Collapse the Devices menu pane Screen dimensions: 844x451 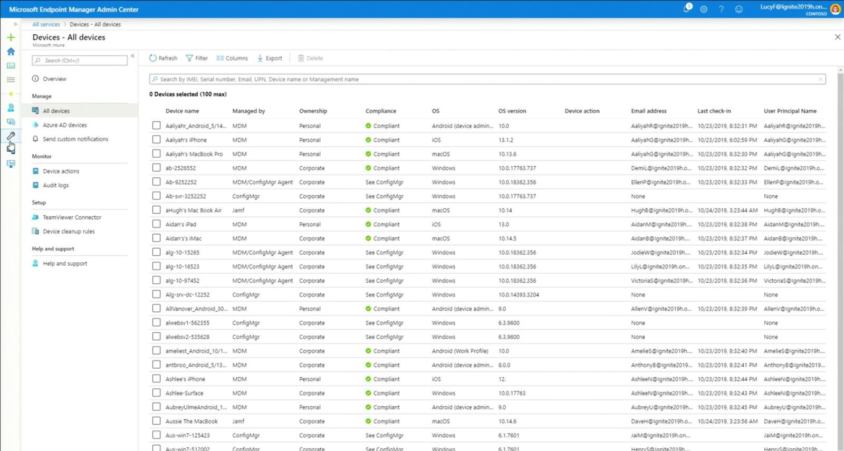click(x=133, y=56)
